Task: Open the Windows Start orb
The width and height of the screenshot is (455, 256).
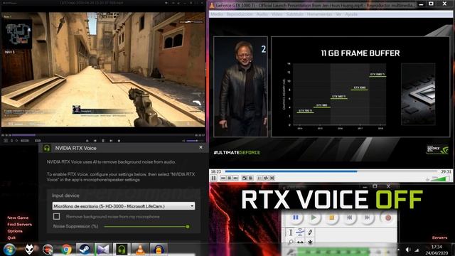Action: 9,250
